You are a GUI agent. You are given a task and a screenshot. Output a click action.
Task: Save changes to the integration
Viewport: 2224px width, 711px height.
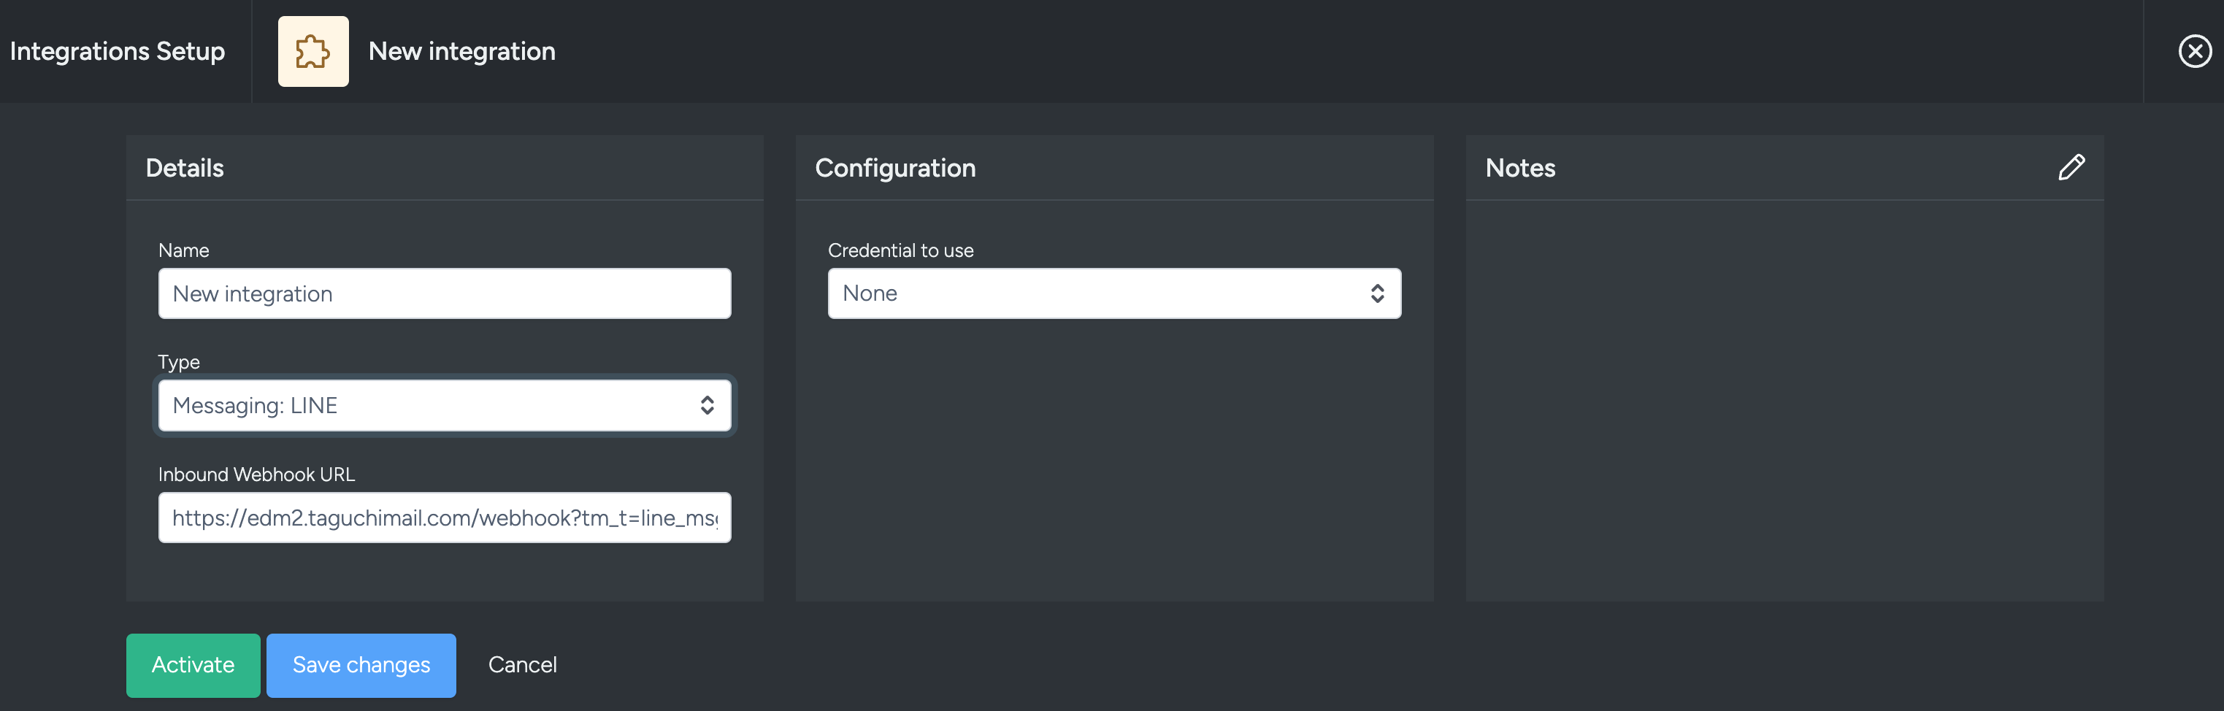361,665
